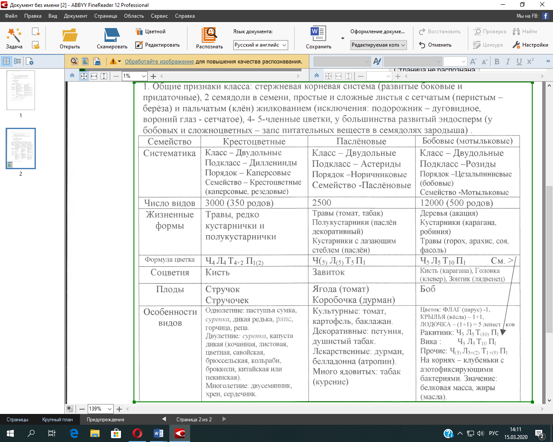Collapse text panel toolbar with up chevrons

coord(317,76)
